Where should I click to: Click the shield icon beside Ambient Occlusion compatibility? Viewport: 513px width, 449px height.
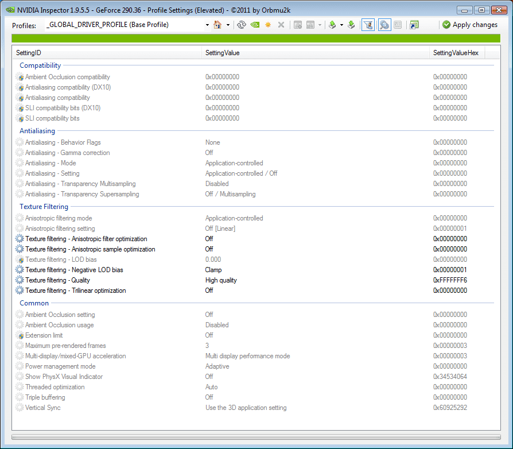tap(20, 78)
